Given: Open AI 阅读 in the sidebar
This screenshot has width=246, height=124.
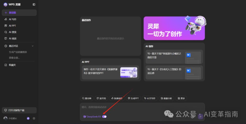Looking at the screenshot, I should 13,39.
